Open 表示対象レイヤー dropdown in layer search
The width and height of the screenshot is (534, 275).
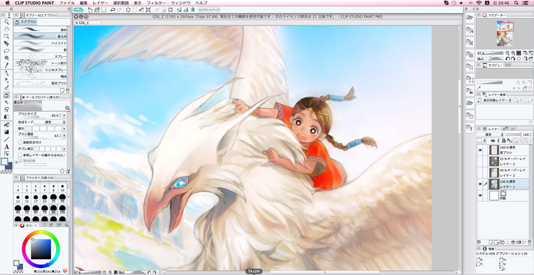(x=494, y=100)
